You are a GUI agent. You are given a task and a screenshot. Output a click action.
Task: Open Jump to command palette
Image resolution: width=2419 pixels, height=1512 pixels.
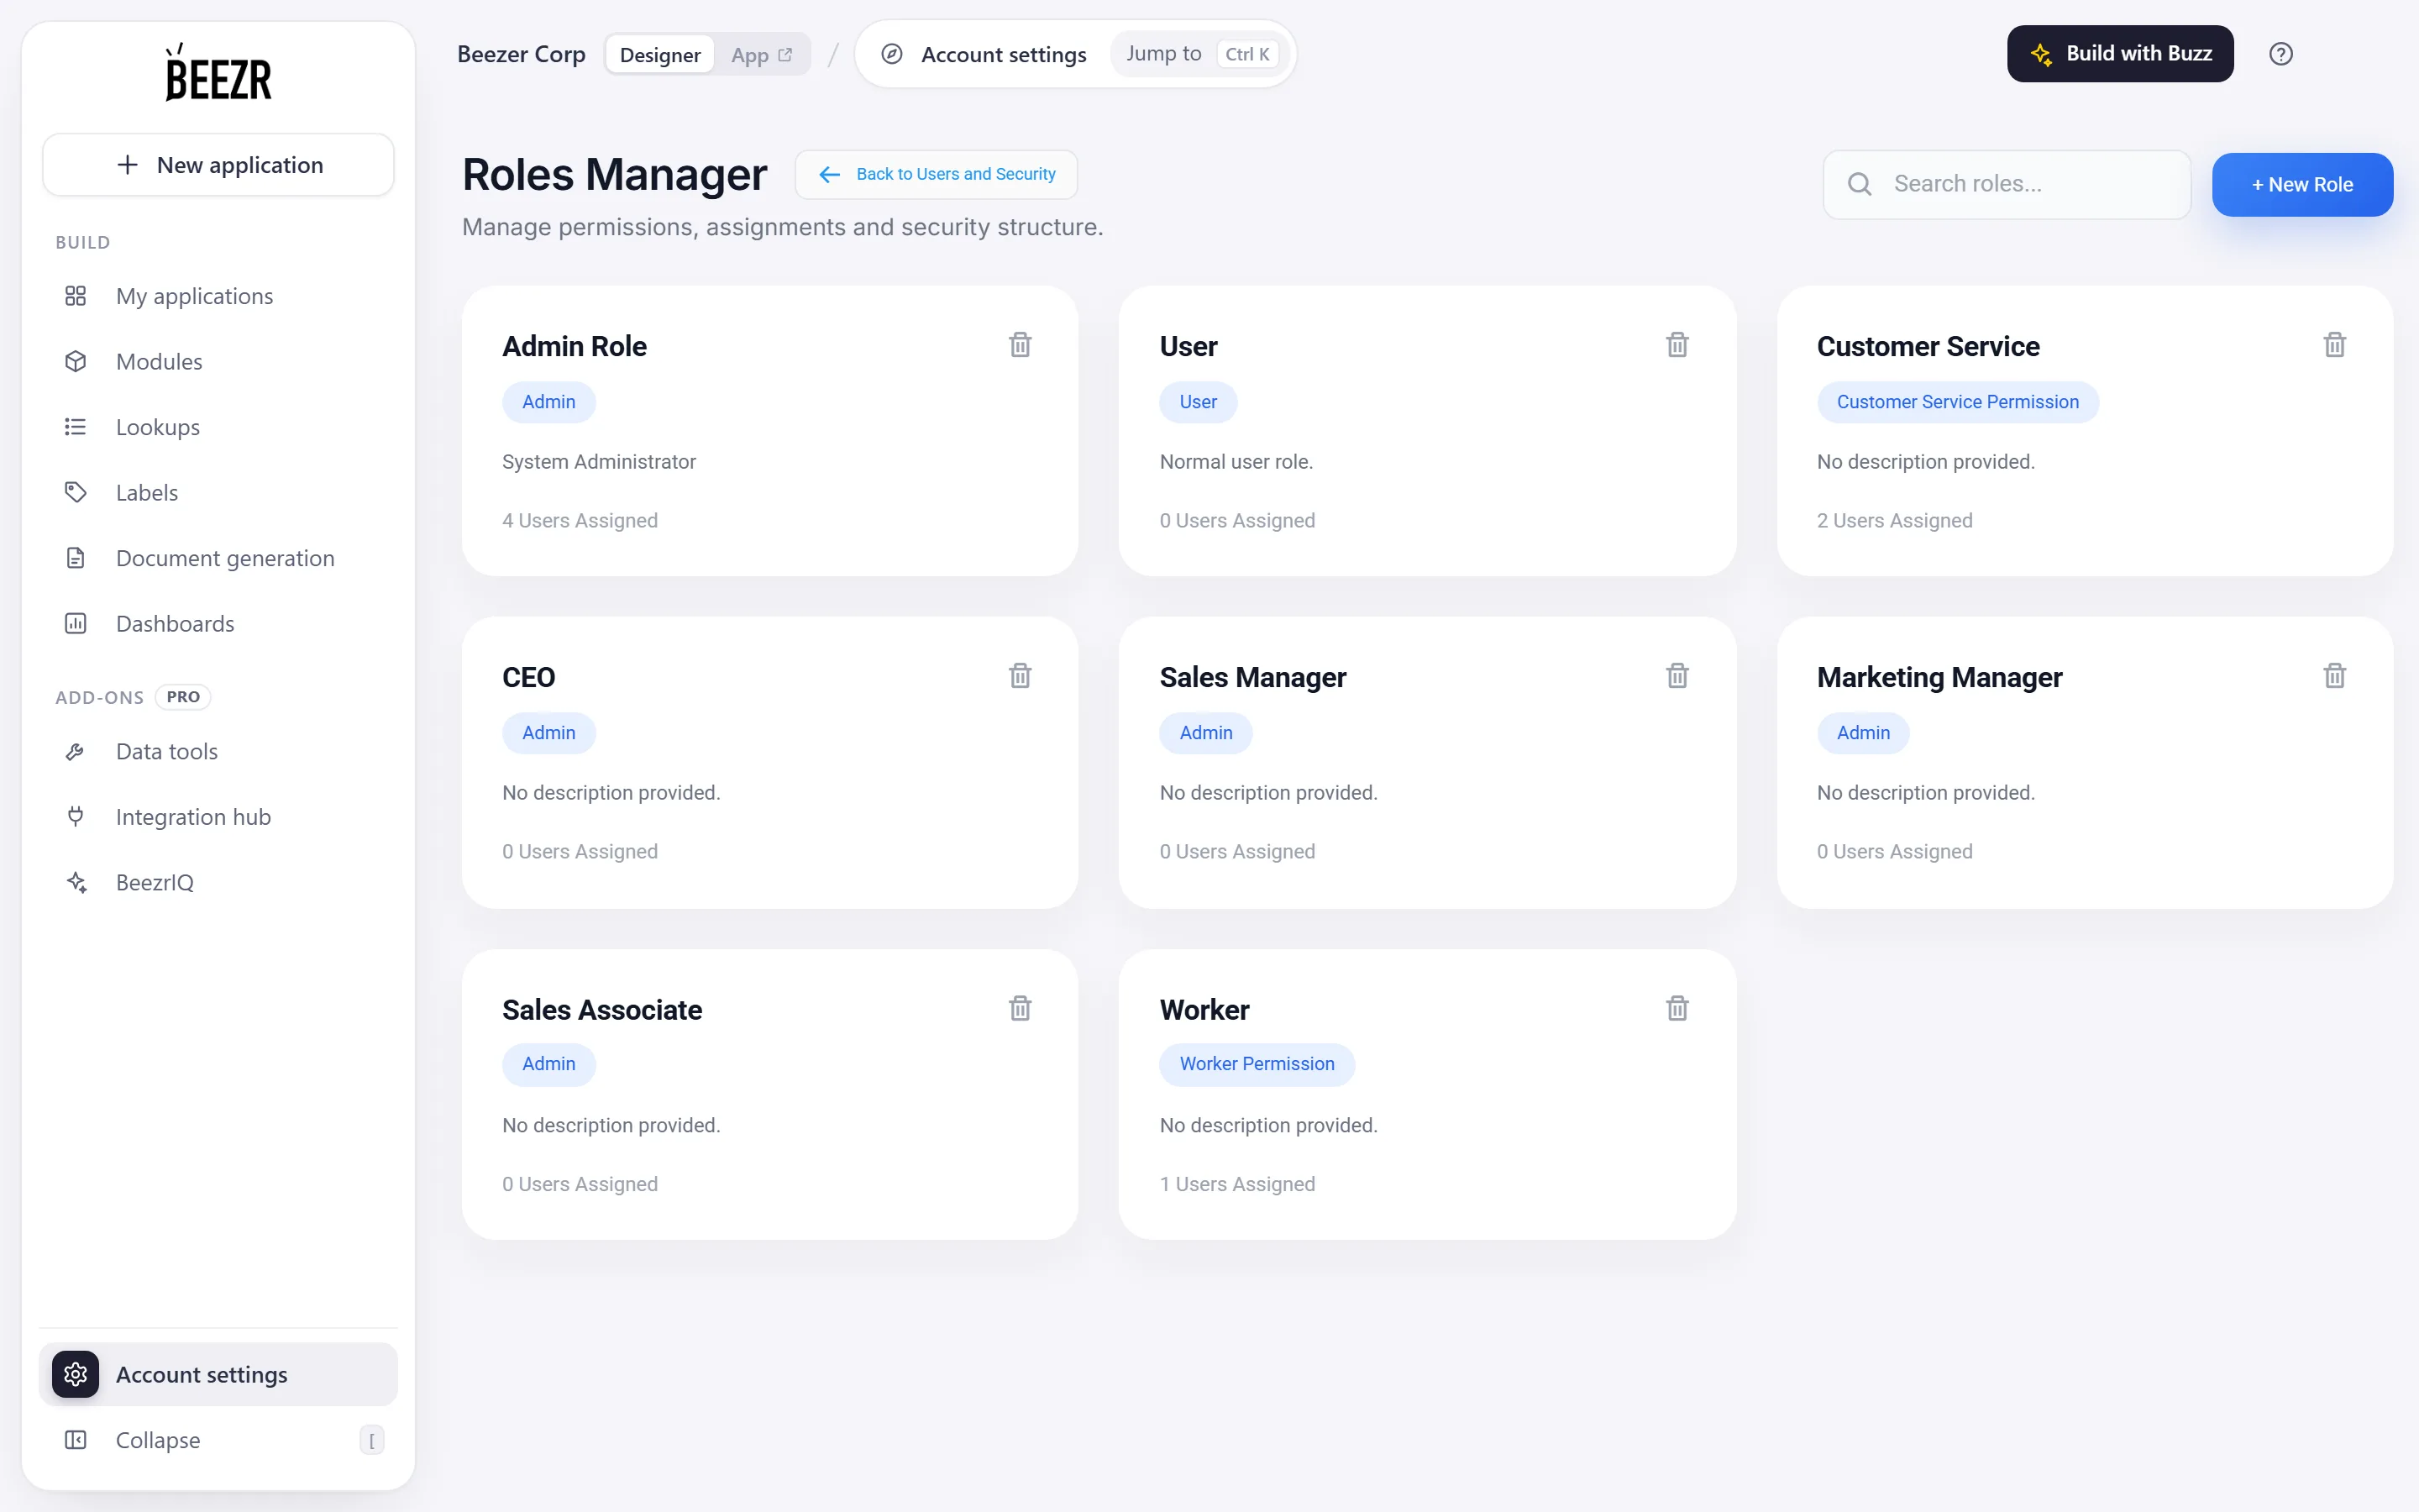(1199, 54)
